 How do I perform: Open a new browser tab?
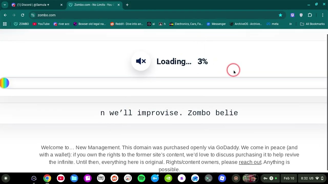pyautogui.click(x=127, y=5)
